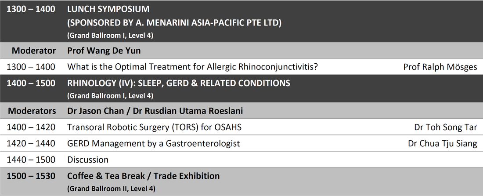Click the 1420 – 1440 time slot

(31, 143)
